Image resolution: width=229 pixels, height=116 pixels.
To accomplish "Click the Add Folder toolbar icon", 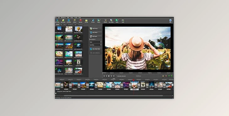I will tap(63, 21).
